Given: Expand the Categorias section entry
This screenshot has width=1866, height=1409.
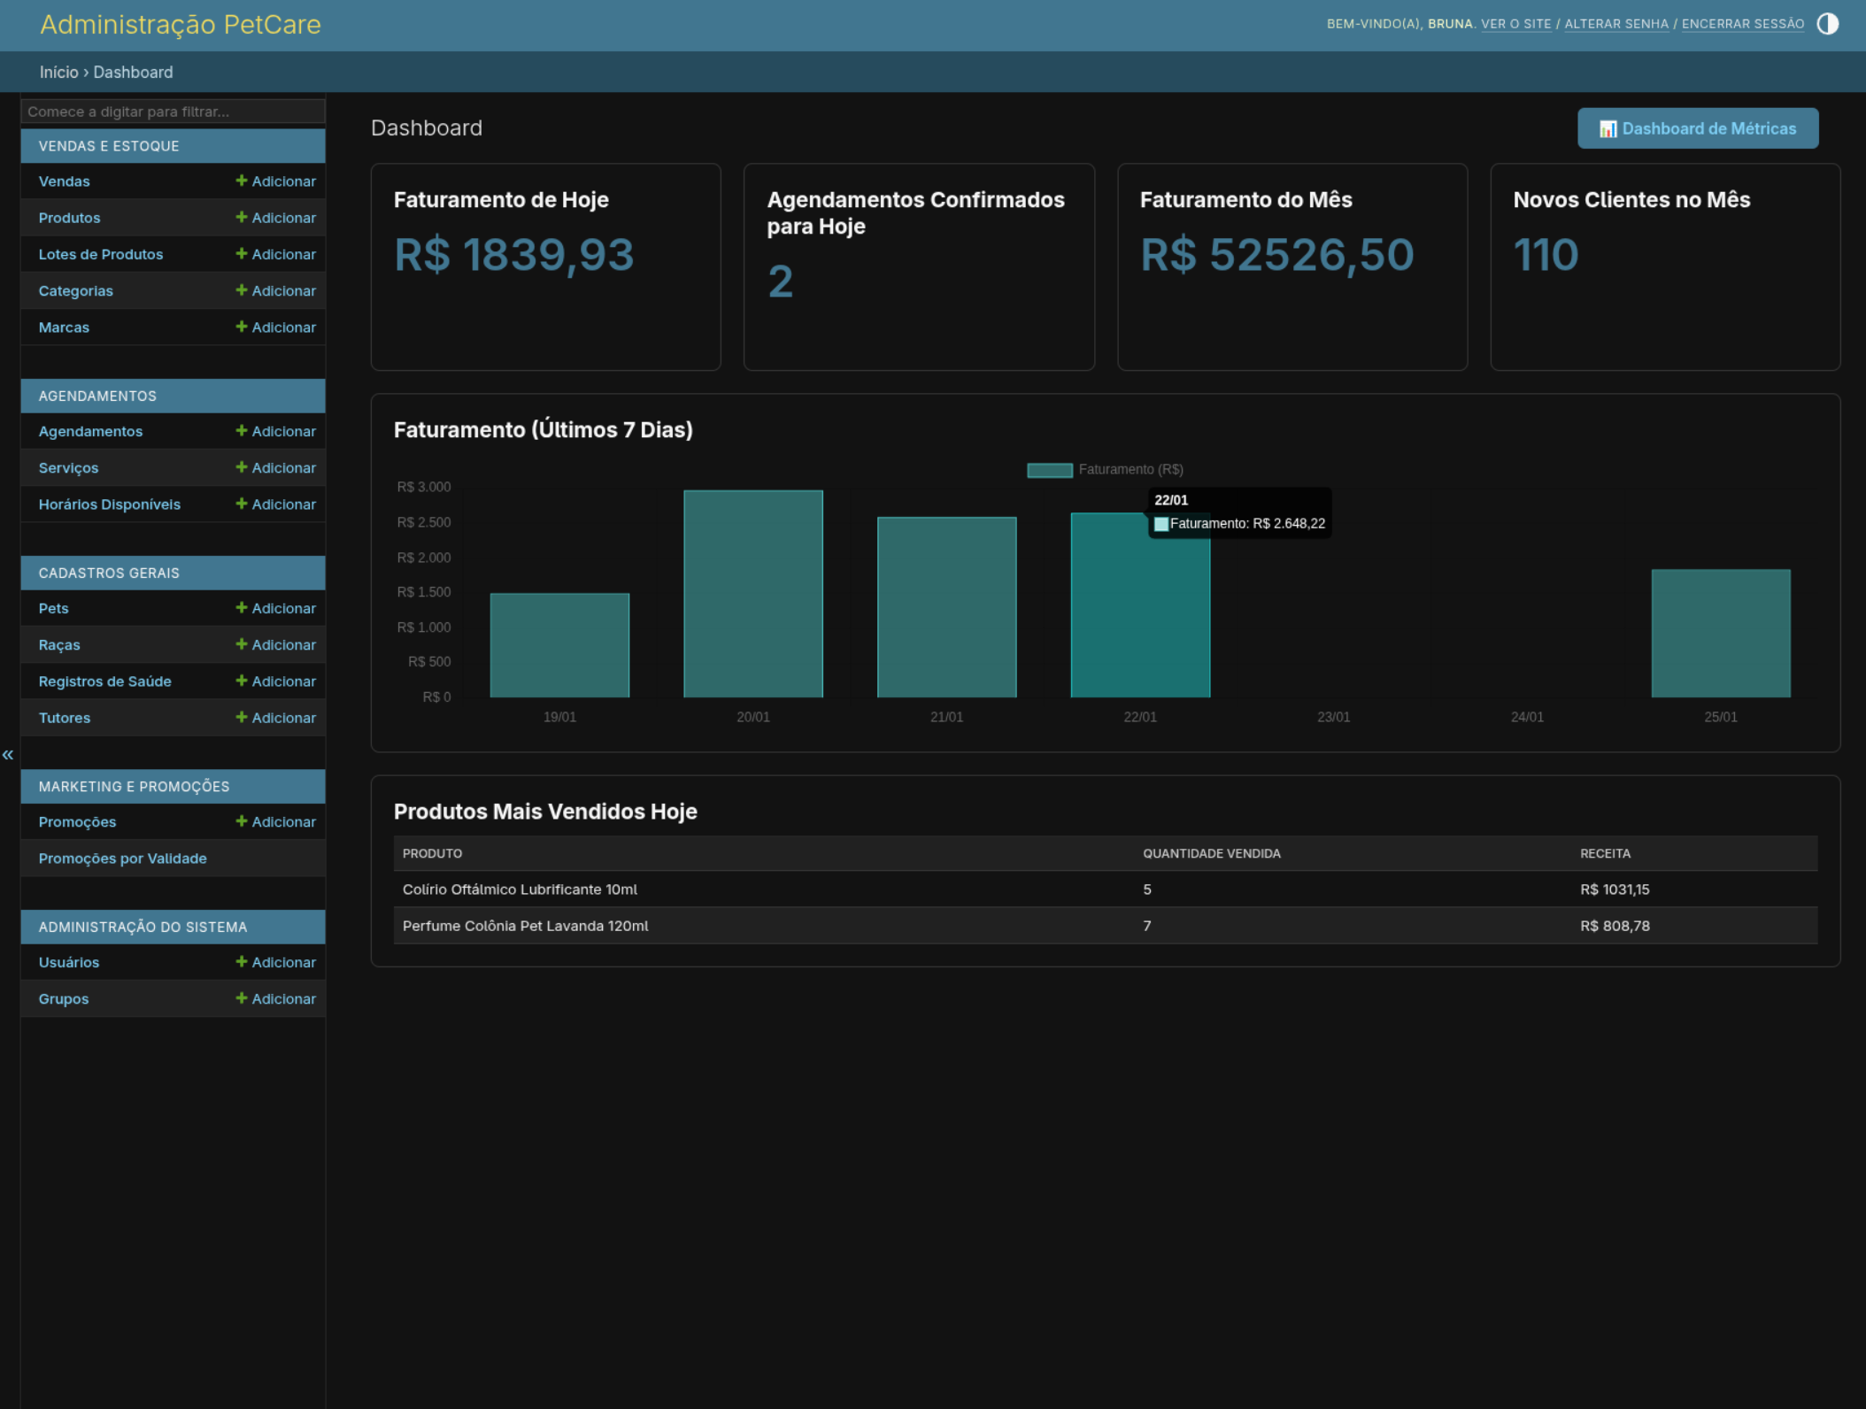Looking at the screenshot, I should (75, 290).
